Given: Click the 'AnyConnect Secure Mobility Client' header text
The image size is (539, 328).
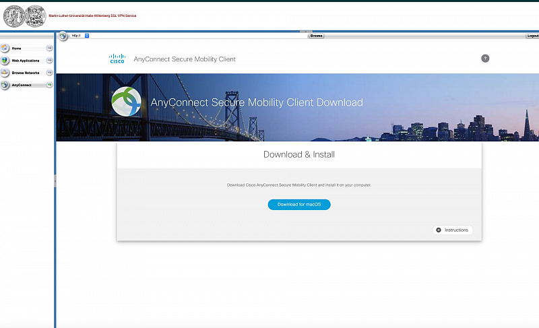Looking at the screenshot, I should [185, 59].
